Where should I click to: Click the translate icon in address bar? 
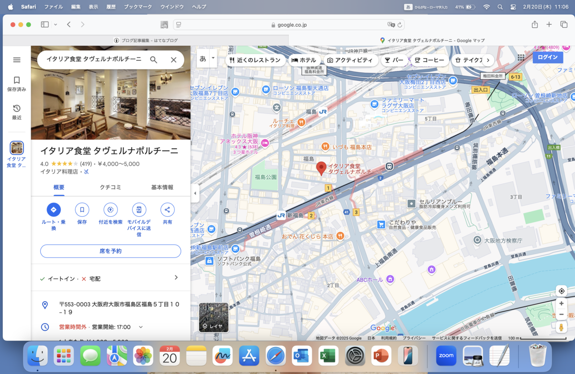click(x=391, y=24)
